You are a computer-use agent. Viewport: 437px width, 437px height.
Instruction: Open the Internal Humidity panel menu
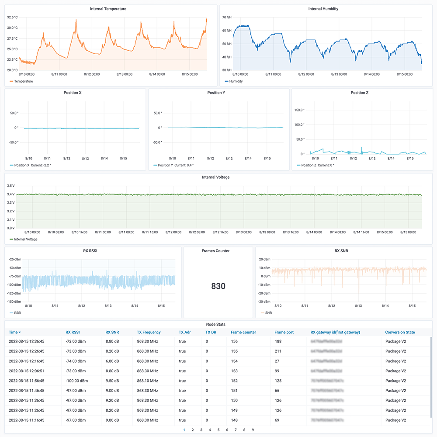coord(323,8)
